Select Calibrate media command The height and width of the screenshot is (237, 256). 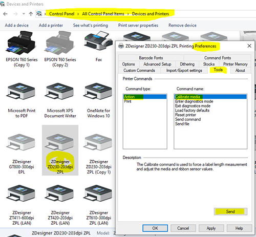click(210, 97)
